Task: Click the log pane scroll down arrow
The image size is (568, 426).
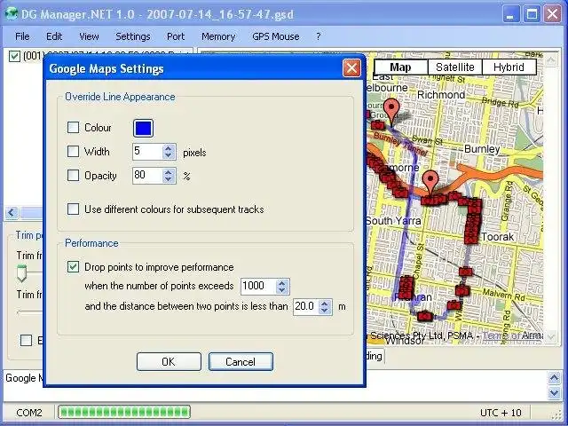Action: click(554, 392)
